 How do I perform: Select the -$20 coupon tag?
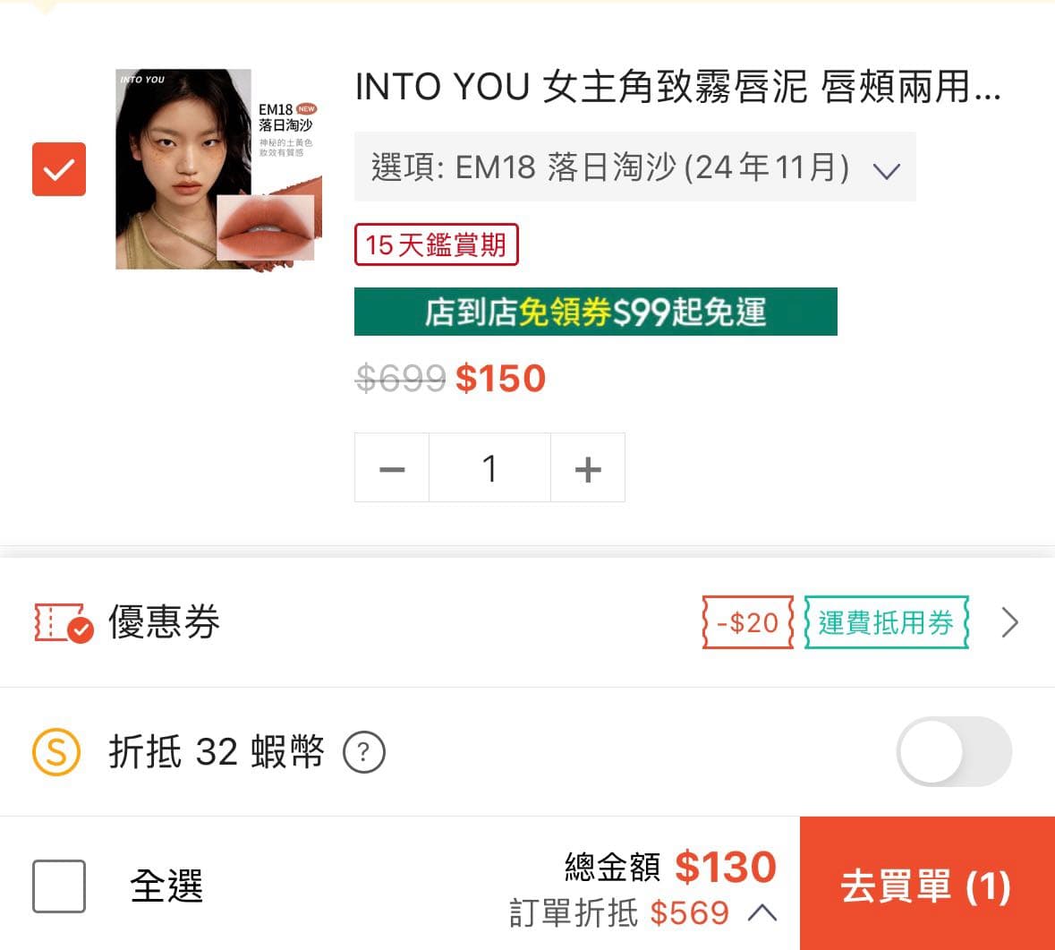click(x=748, y=621)
